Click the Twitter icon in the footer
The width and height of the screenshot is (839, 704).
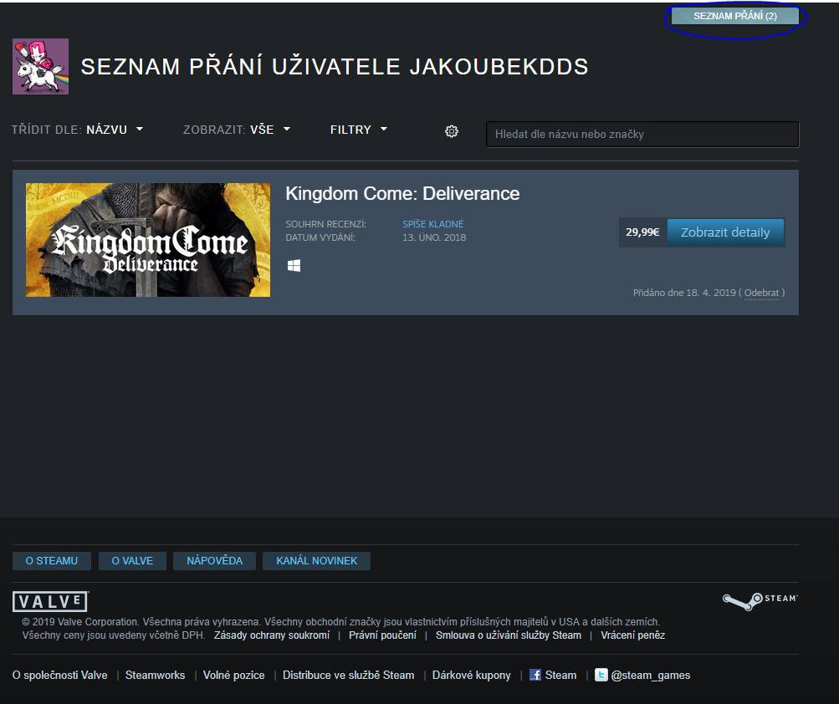pyautogui.click(x=601, y=675)
